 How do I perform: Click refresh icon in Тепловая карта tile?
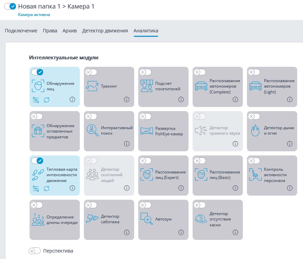pyautogui.click(x=47, y=188)
